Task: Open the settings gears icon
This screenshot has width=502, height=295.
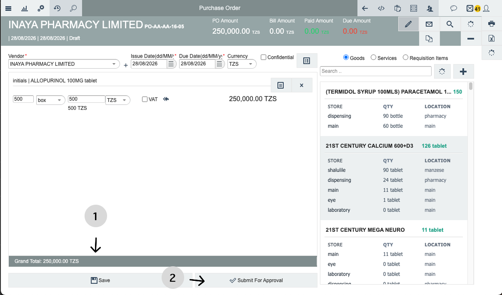Action: 41,8
